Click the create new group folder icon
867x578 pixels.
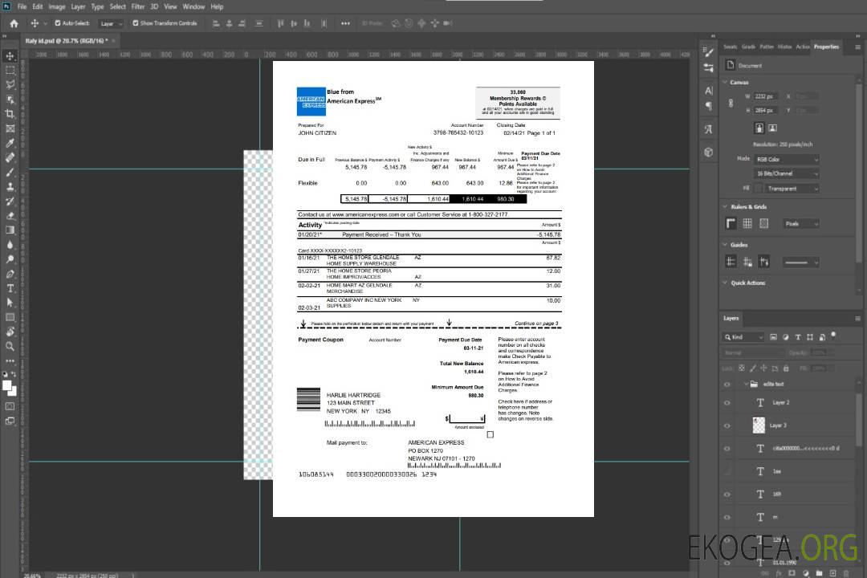[819, 573]
